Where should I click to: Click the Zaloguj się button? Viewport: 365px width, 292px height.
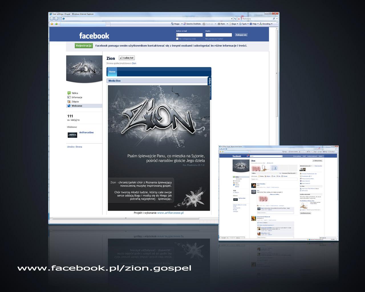(x=241, y=35)
